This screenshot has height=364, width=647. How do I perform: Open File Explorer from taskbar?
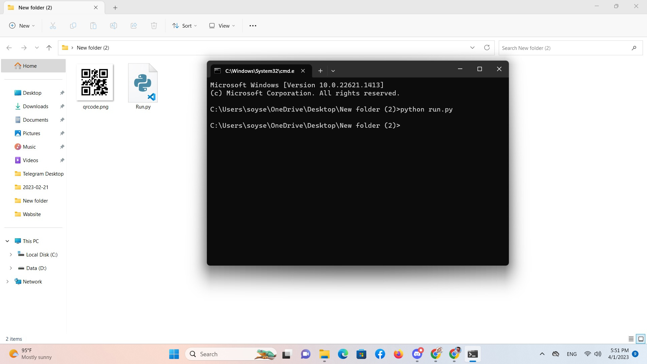pos(324,354)
